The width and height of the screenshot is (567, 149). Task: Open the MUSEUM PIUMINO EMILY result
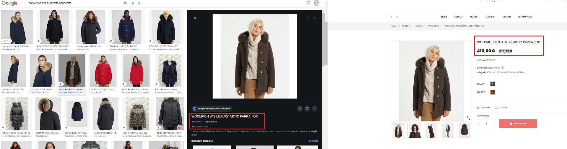(170, 114)
